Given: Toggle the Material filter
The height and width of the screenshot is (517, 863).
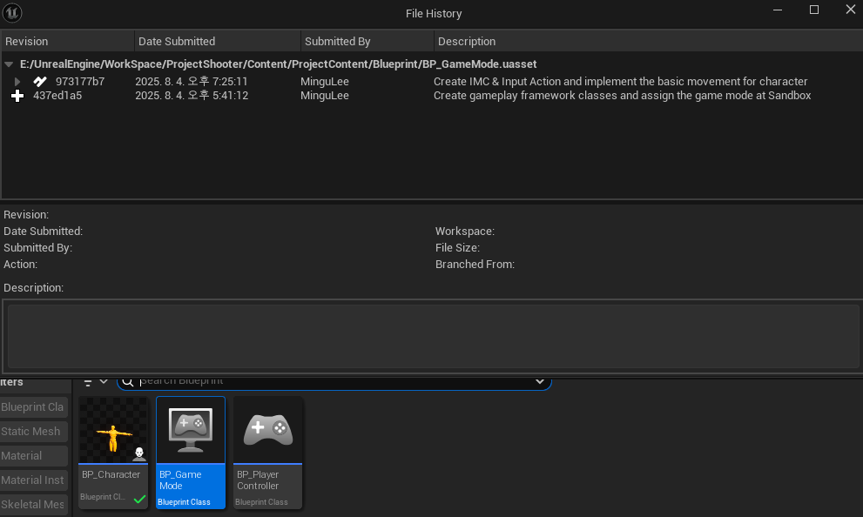Looking at the screenshot, I should click(x=34, y=455).
